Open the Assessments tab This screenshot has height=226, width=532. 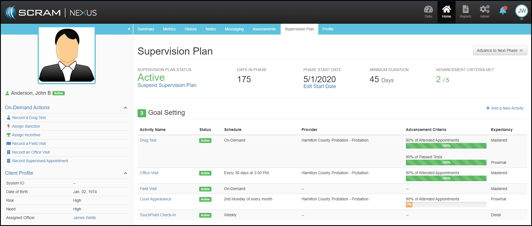tap(264, 29)
